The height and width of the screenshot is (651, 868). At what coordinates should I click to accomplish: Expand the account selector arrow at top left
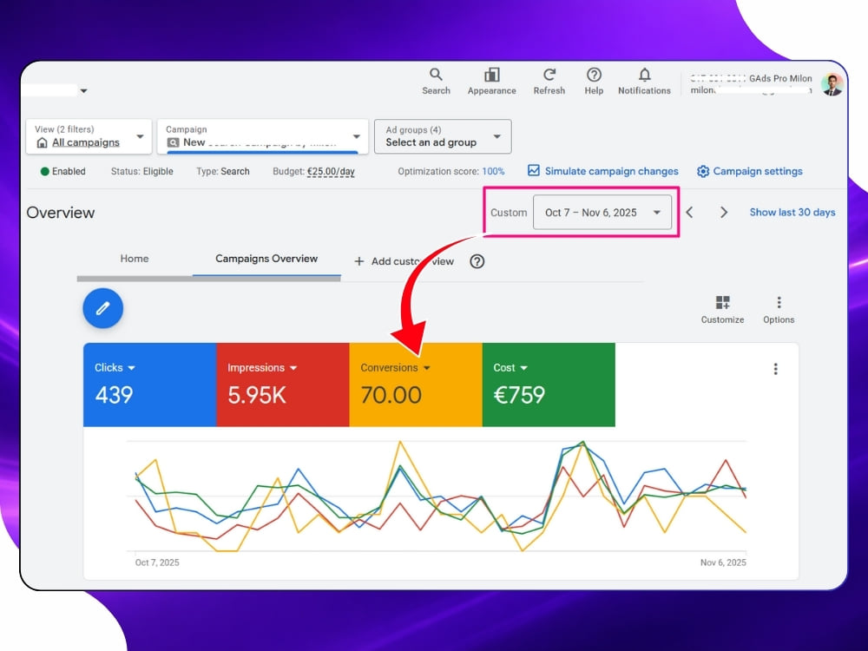(x=83, y=90)
